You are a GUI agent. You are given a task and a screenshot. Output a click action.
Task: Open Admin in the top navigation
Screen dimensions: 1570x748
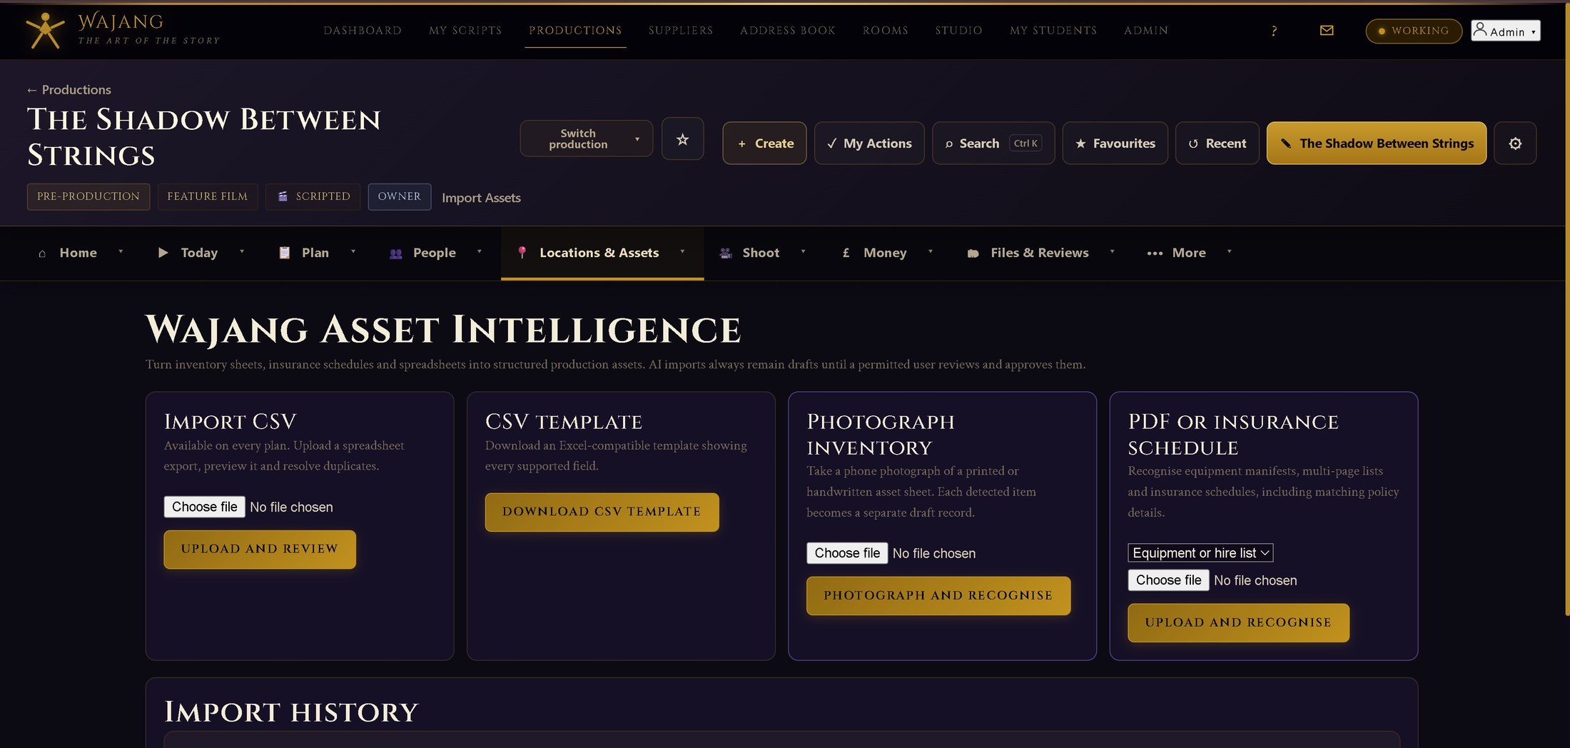tap(1146, 31)
